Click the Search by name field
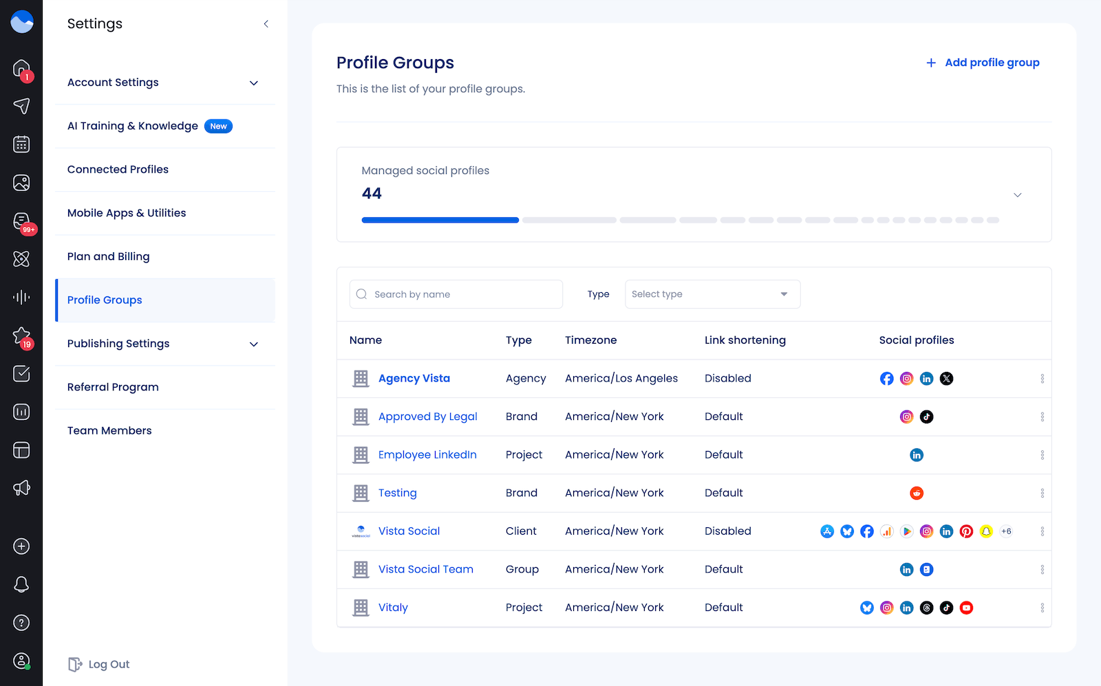The image size is (1101, 686). (x=456, y=294)
